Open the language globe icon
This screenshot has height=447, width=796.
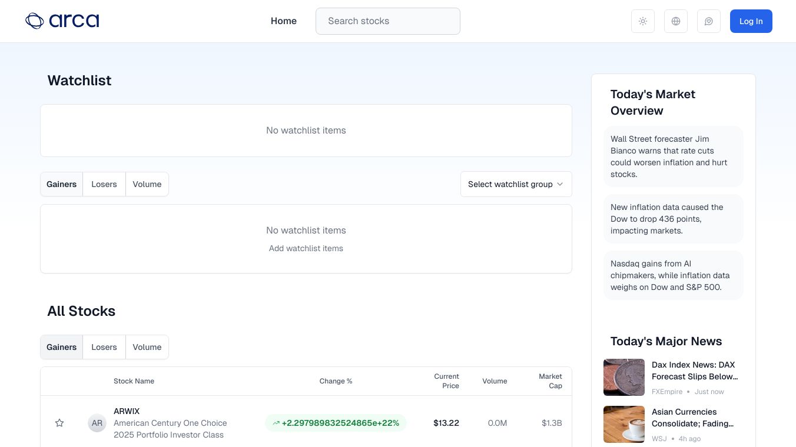[x=676, y=21]
